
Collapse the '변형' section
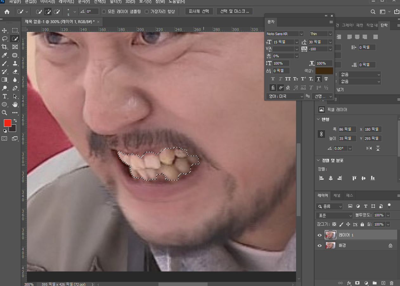coord(319,119)
